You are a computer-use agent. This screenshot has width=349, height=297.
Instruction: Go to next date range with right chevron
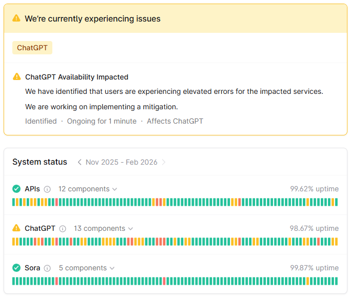[x=164, y=162]
